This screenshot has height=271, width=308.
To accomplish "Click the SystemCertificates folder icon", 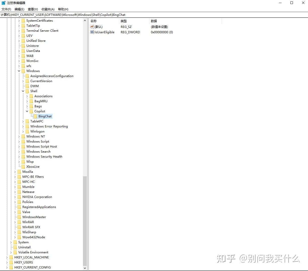I will tap(23, 21).
